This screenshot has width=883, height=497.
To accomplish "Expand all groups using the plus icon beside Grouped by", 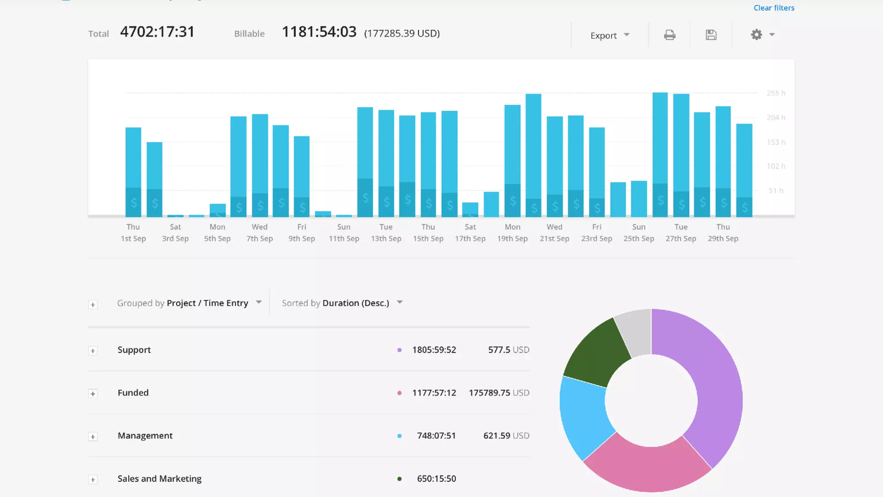I will click(x=93, y=305).
